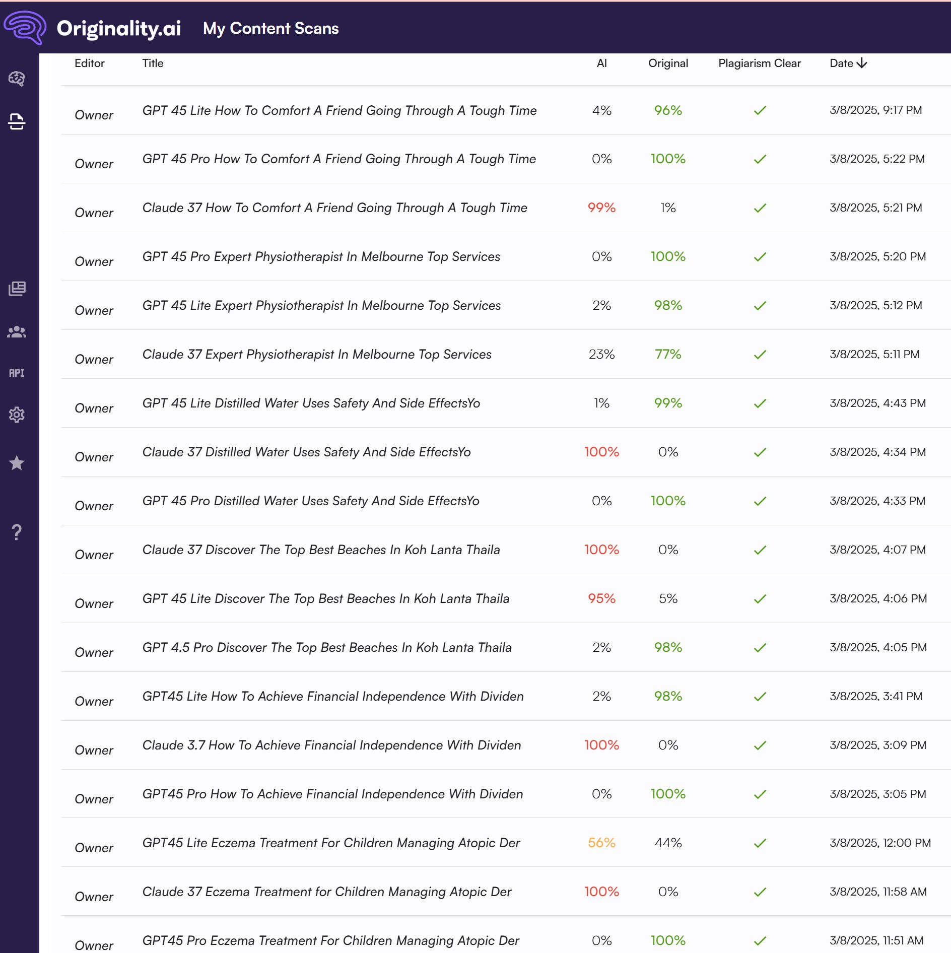Click the date 3/8/2025, 12:00 PM

click(x=880, y=843)
